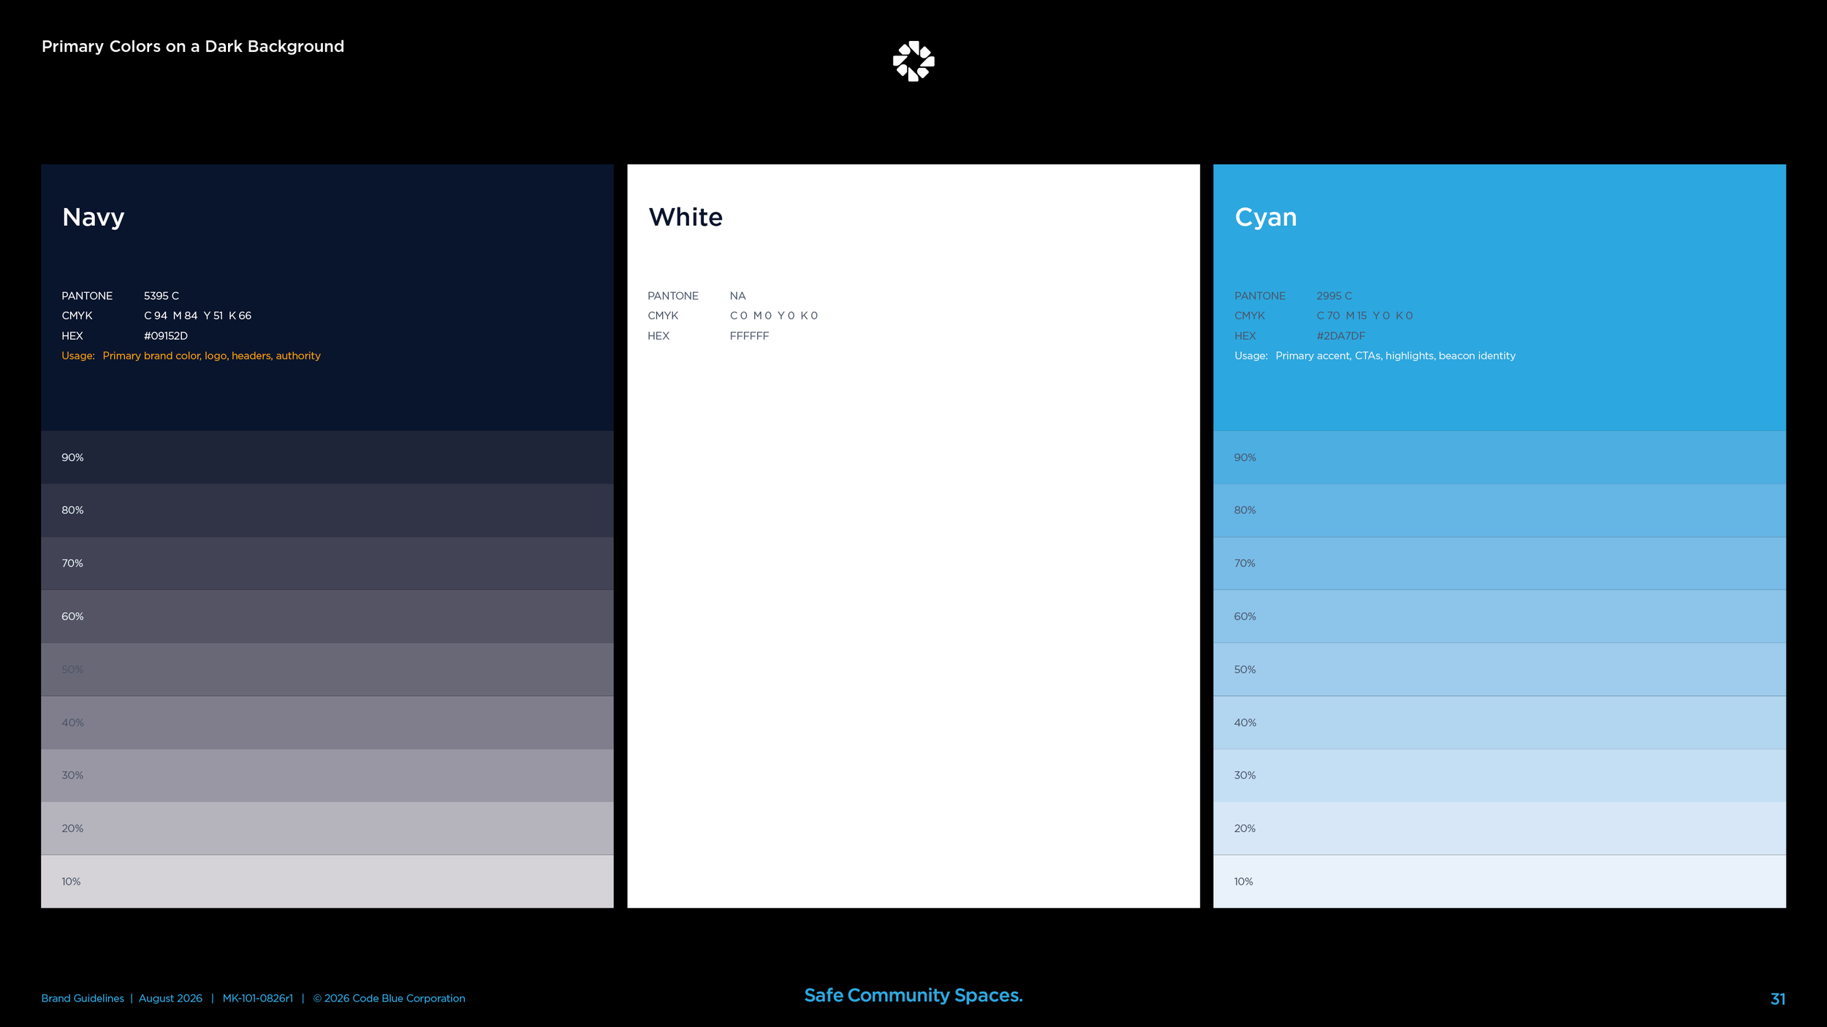The width and height of the screenshot is (1827, 1027).
Task: Click Cyan CMYK value "C 70 M 15 Y 0 K 0"
Action: click(1365, 316)
